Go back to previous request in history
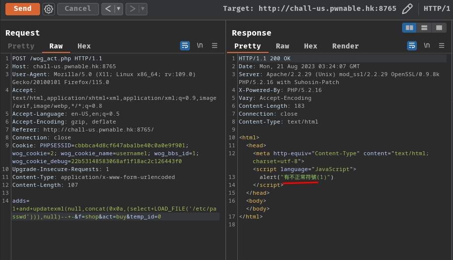Image resolution: width=453 pixels, height=260 pixels. (x=108, y=9)
